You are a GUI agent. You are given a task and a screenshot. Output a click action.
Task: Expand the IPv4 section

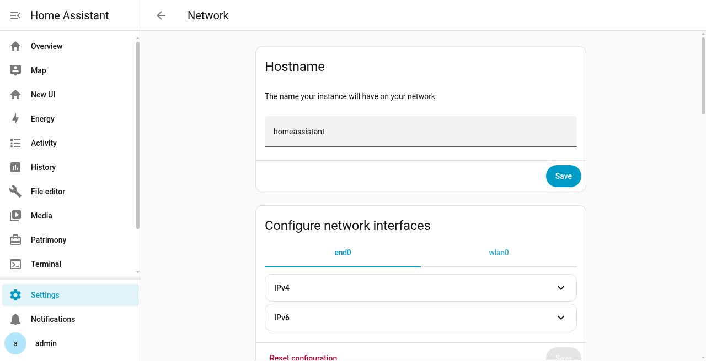tap(421, 288)
